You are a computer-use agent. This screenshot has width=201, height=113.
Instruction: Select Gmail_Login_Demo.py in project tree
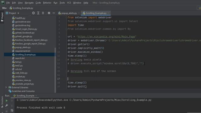pyautogui.click(x=26, y=29)
